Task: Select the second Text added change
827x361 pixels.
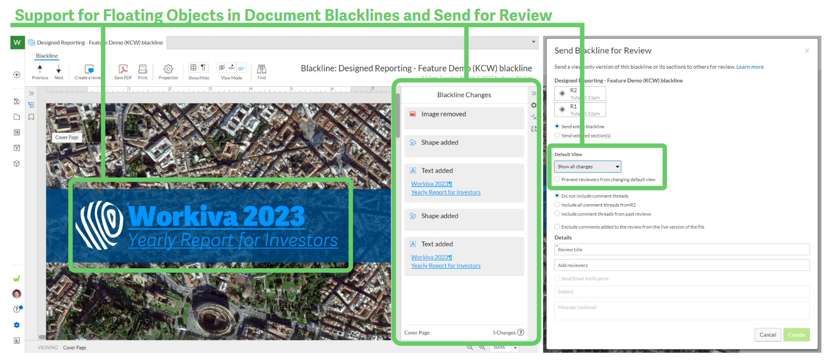Action: pos(464,256)
